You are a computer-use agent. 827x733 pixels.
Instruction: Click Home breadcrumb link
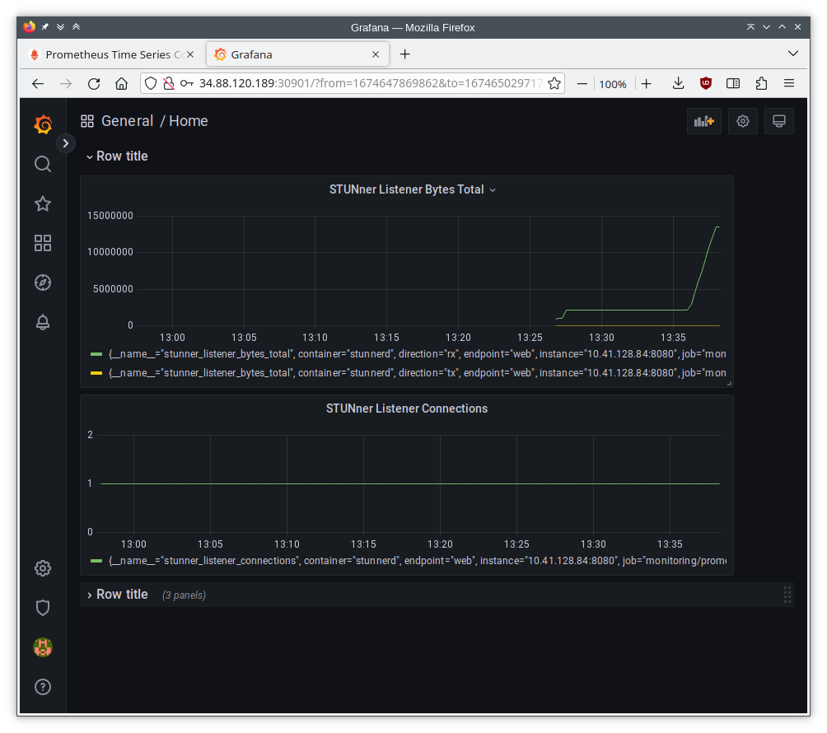point(189,121)
